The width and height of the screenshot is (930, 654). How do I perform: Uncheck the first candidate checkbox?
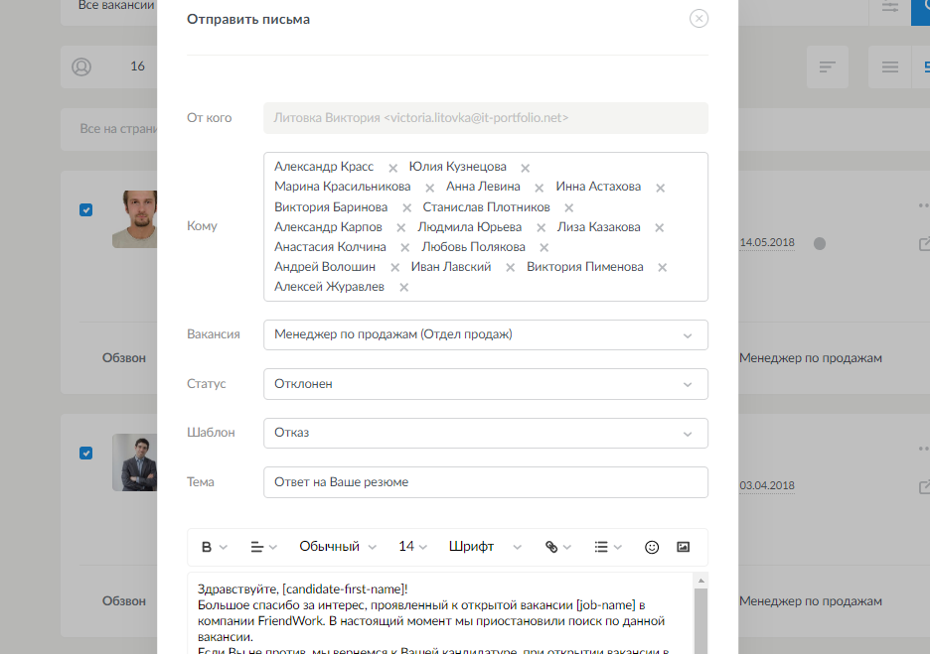[x=86, y=210]
